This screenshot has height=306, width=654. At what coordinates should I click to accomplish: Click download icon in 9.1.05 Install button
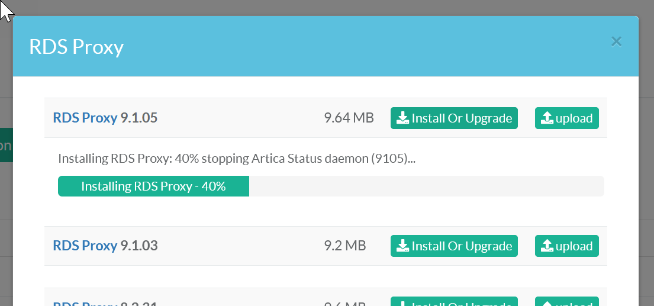(403, 118)
